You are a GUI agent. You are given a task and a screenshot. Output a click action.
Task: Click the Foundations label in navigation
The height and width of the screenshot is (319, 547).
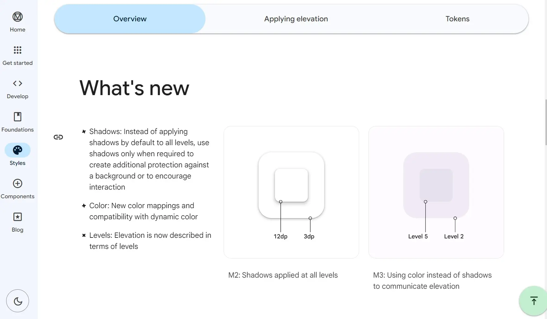(x=18, y=130)
